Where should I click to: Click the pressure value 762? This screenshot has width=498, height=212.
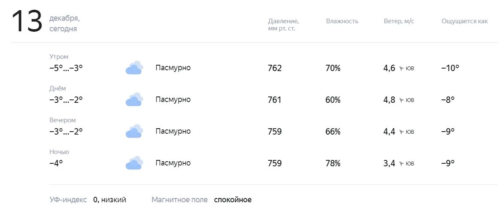coord(275,68)
